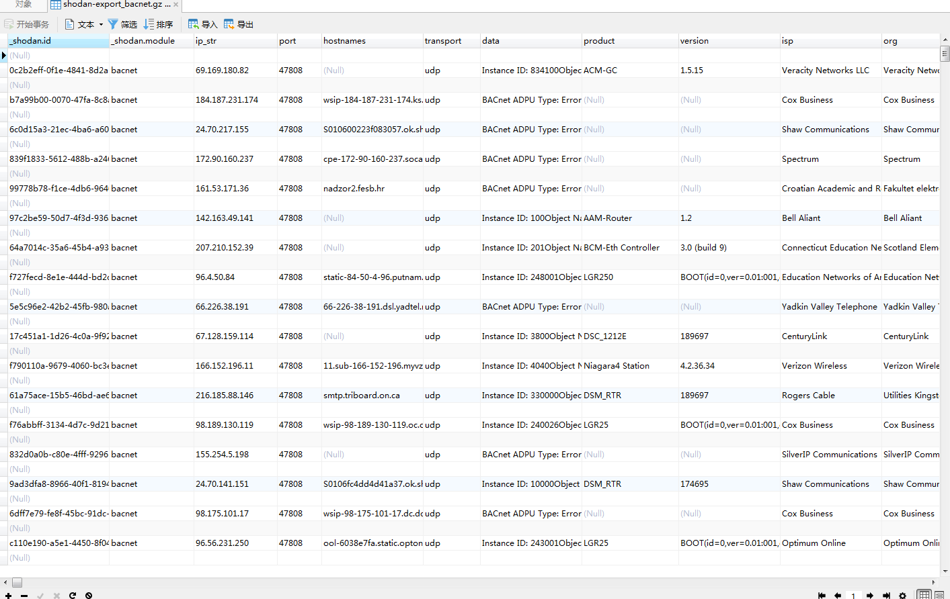
Task: Select the Spectrum isp cell
Action: coord(831,159)
